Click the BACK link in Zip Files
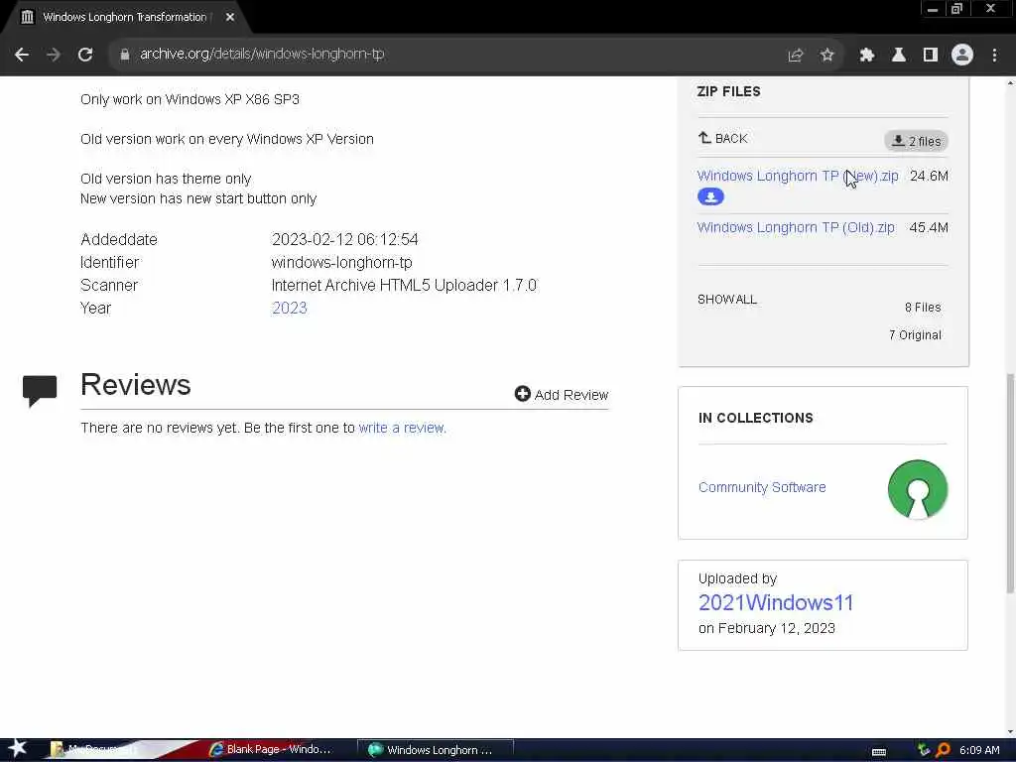The image size is (1016, 762). pyautogui.click(x=723, y=138)
